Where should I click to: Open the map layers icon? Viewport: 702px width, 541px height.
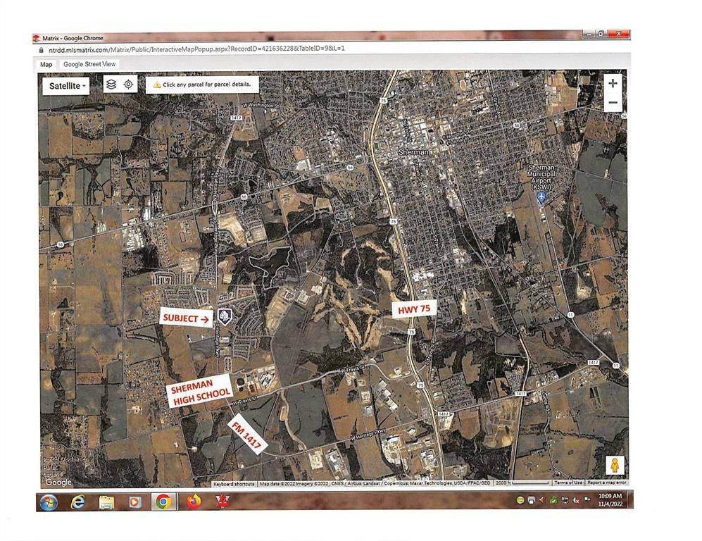click(x=111, y=85)
